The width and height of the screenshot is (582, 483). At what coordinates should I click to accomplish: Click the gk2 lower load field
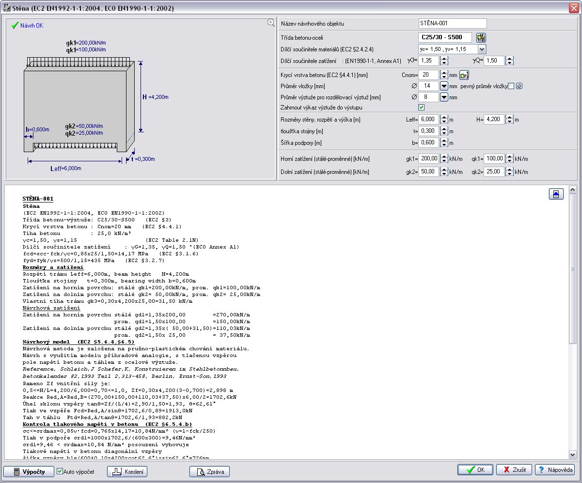point(429,171)
